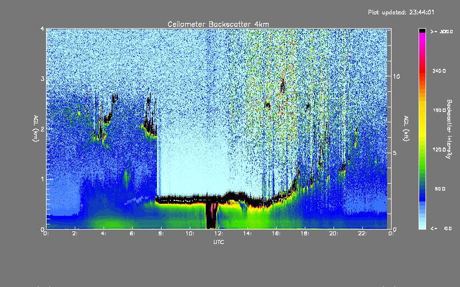Viewport: 460px width, 287px height.
Task: Click the '180.0' colorbar label
Action: (x=439, y=110)
